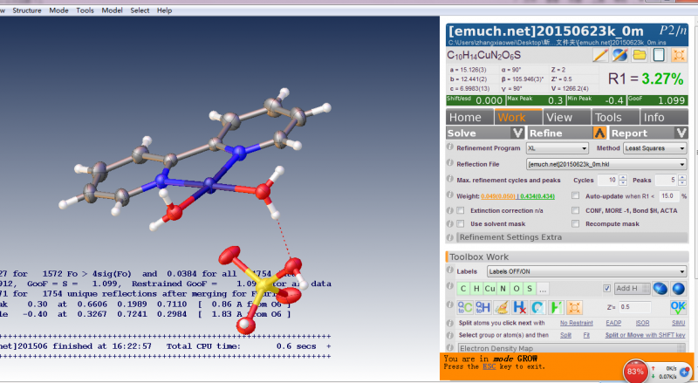Click the Auto-update R1 threshold 15.0 field
698x383 pixels.
669,196
